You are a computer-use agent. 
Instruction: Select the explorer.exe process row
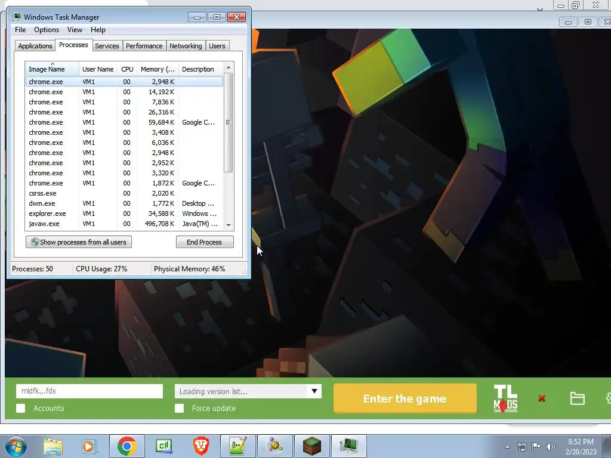(x=124, y=213)
